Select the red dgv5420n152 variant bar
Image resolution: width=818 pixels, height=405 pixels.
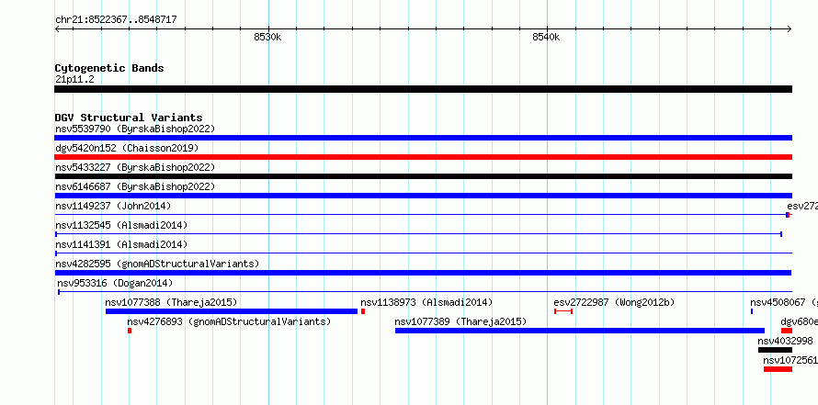click(x=423, y=157)
